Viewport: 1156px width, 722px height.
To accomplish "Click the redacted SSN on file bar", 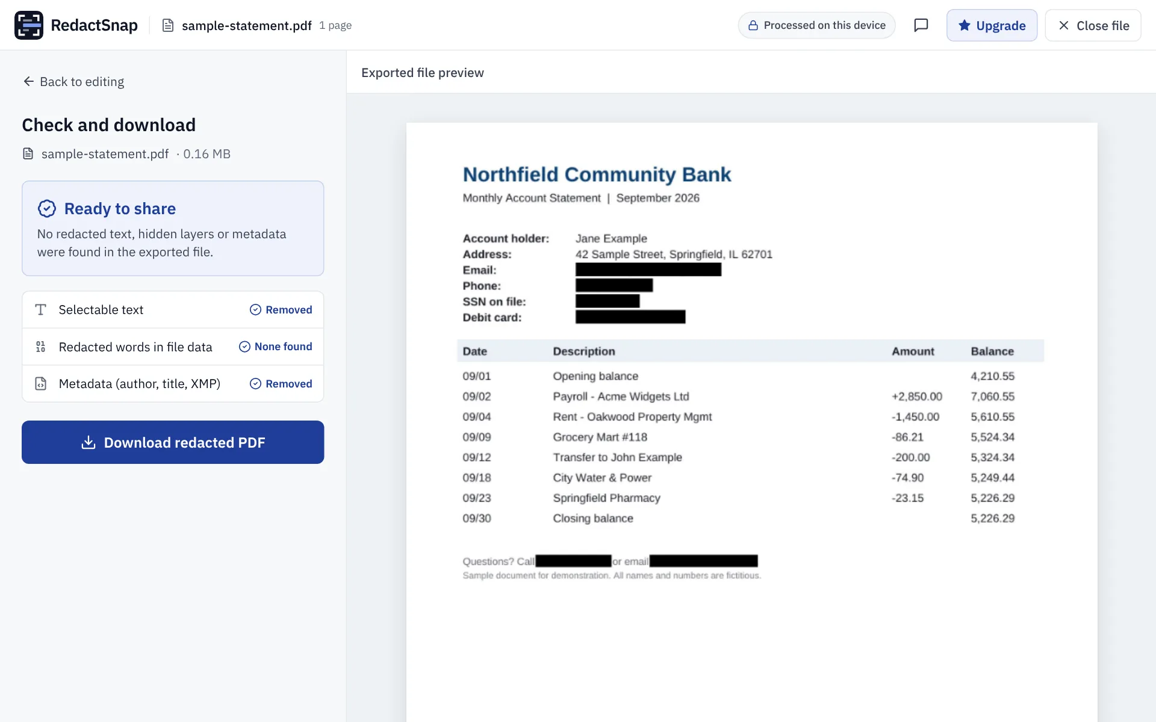I will [608, 301].
